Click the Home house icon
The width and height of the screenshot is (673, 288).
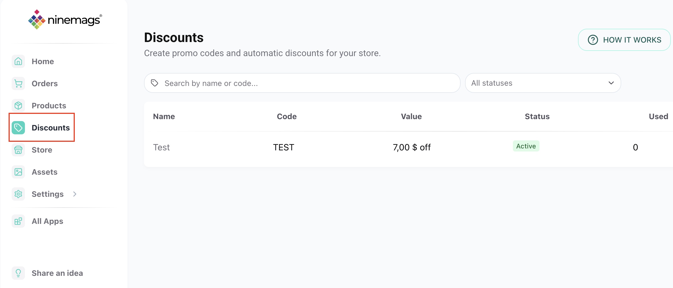tap(18, 61)
